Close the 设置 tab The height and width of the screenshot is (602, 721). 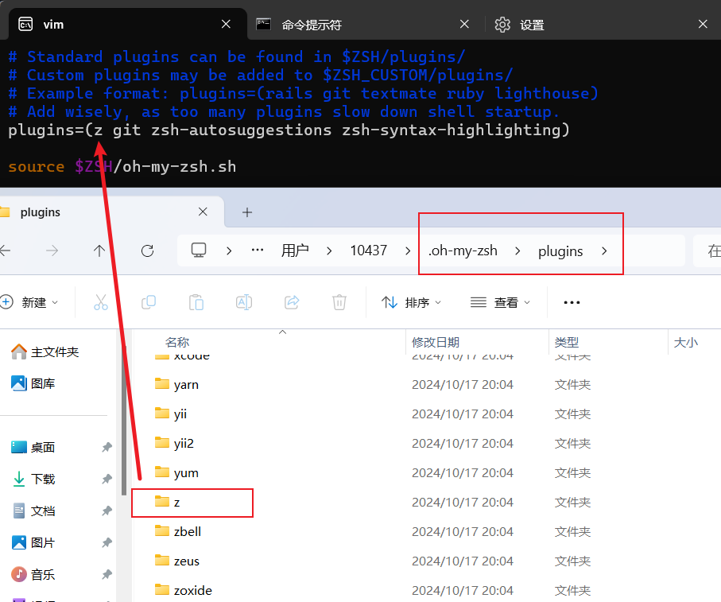click(x=703, y=24)
